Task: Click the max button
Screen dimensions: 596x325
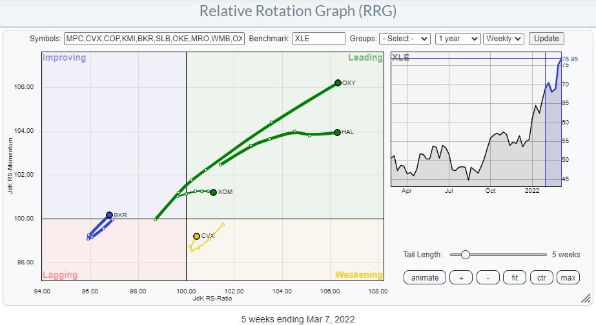Action: click(568, 278)
